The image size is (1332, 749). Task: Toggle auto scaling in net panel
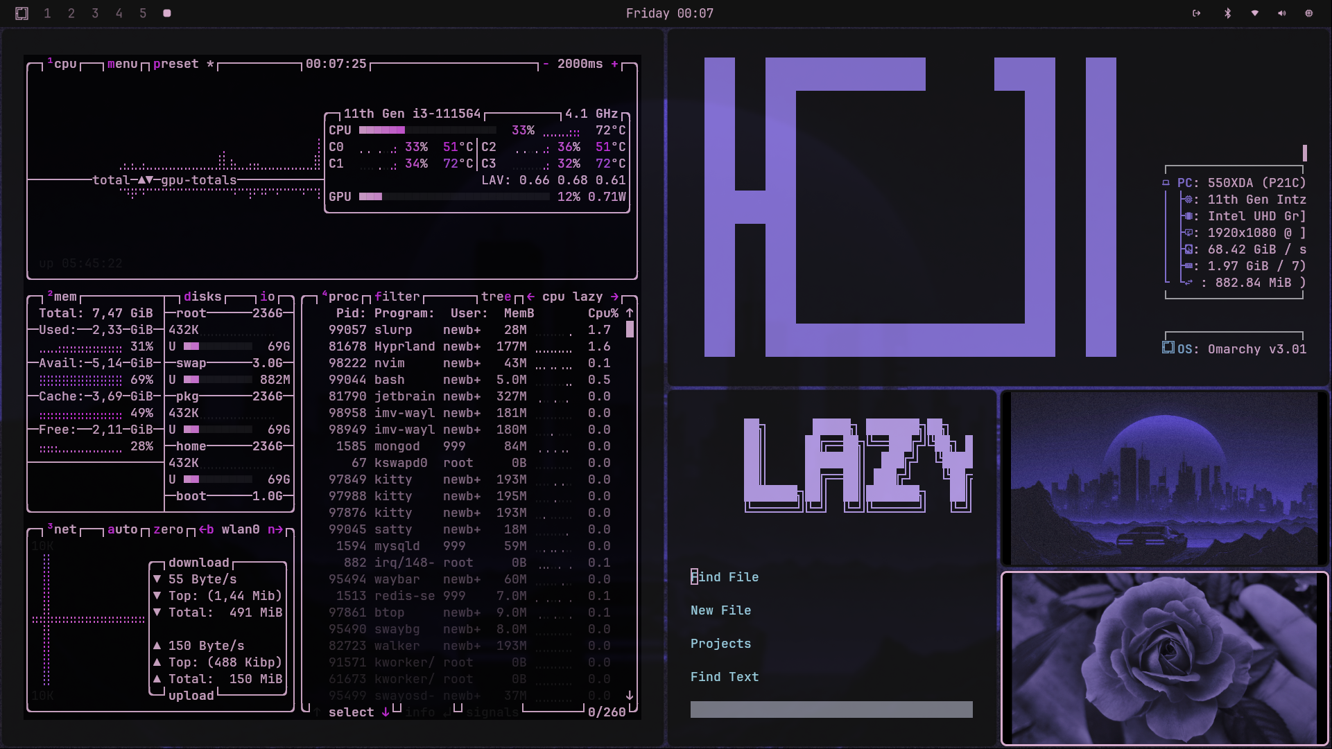click(122, 529)
